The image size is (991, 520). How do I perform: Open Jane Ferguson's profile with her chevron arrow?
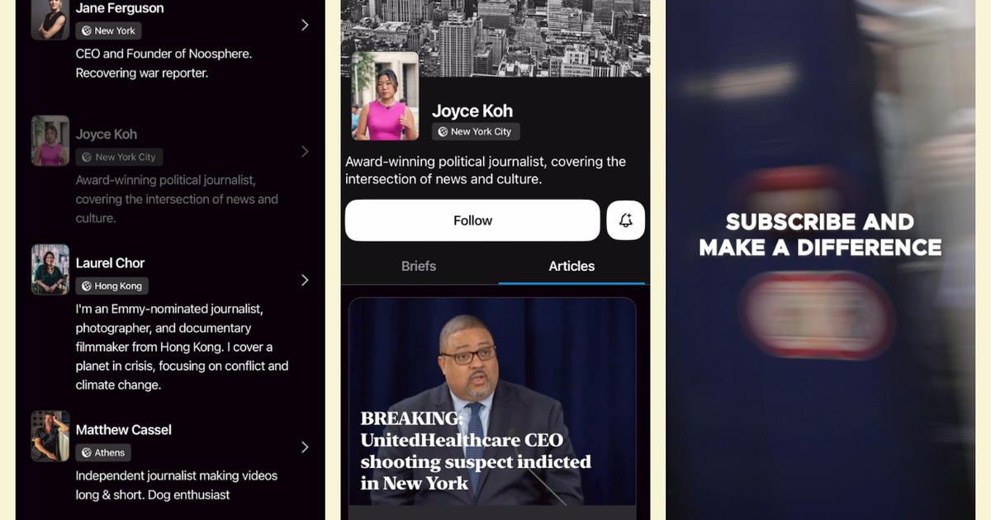[305, 25]
